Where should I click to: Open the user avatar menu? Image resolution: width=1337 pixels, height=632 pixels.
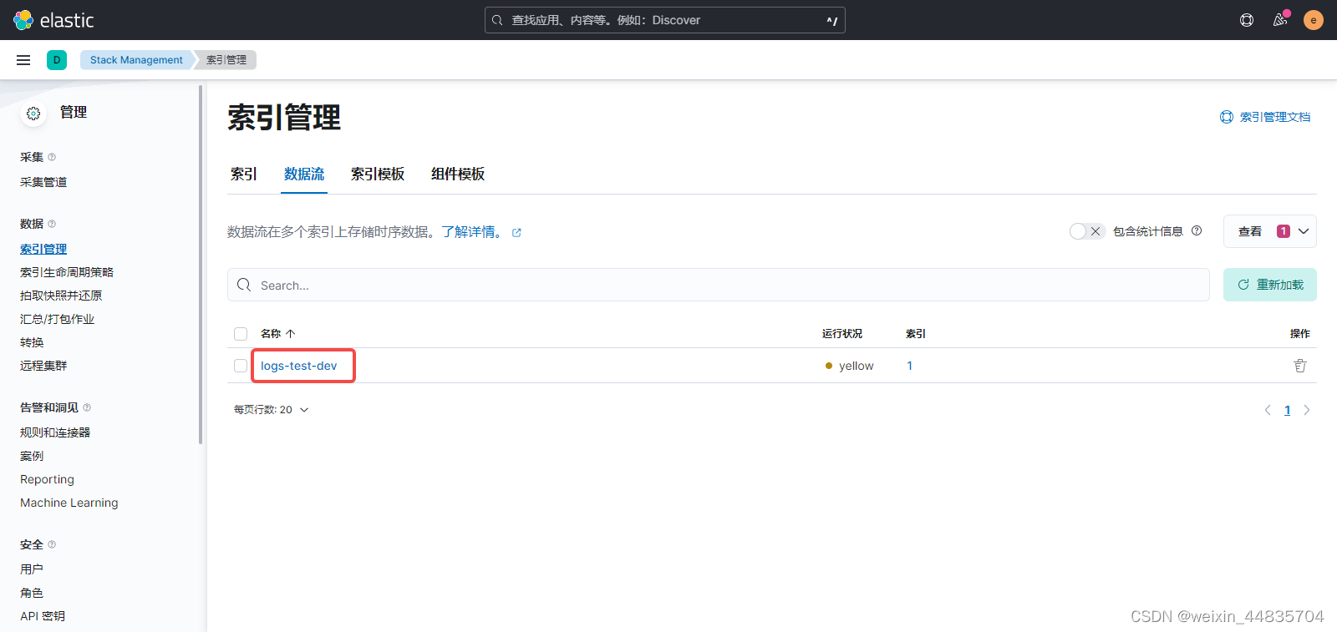(1314, 20)
